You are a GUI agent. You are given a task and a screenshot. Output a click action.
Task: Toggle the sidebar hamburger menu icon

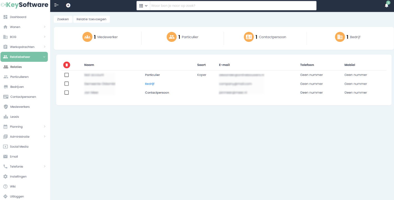56,5
